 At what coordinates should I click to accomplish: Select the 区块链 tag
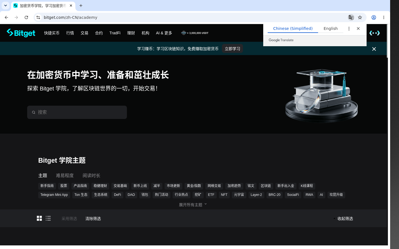click(x=266, y=186)
